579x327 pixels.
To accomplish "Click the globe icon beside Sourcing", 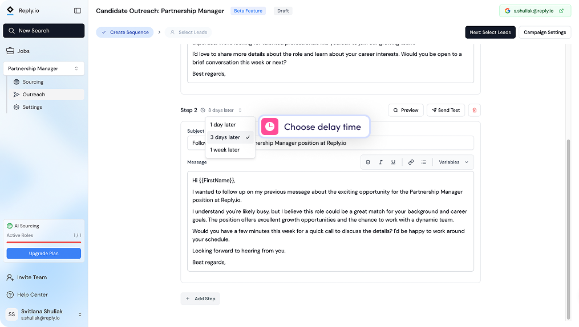I will (16, 82).
